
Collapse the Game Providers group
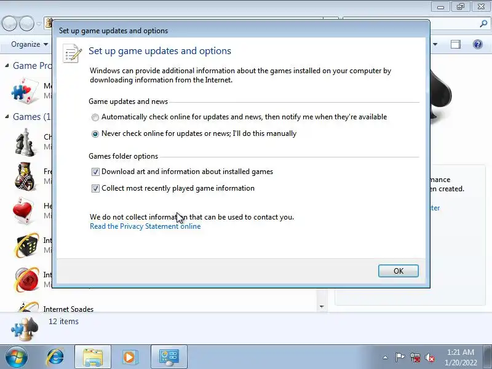7,66
